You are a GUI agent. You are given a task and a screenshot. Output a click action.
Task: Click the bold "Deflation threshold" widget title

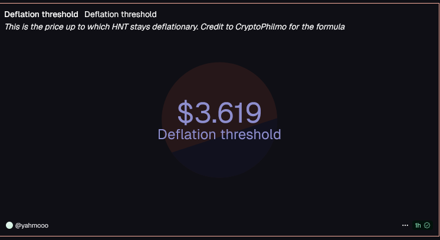pyautogui.click(x=41, y=14)
